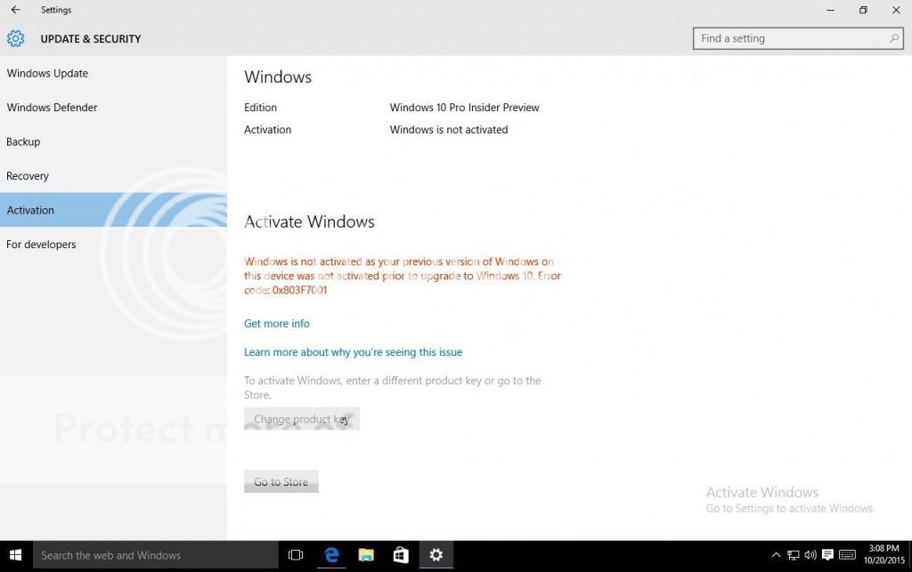
Task: Go to For developers section
Action: pyautogui.click(x=41, y=245)
